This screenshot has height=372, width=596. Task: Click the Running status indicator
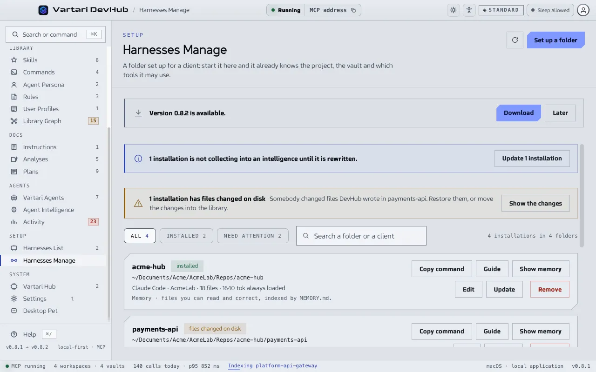pyautogui.click(x=286, y=10)
